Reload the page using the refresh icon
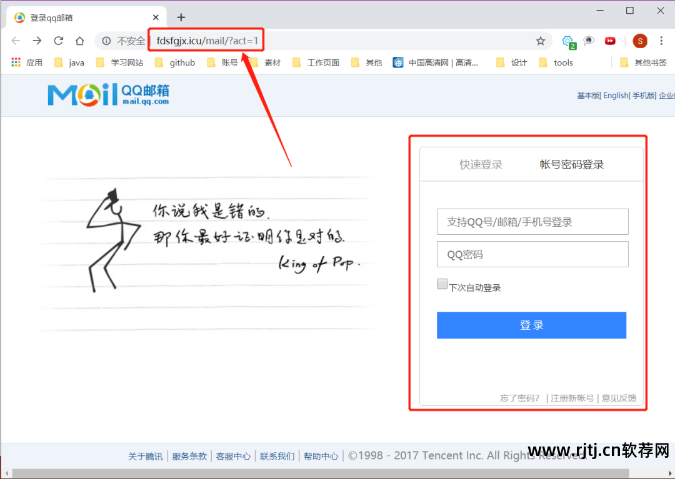 point(58,40)
